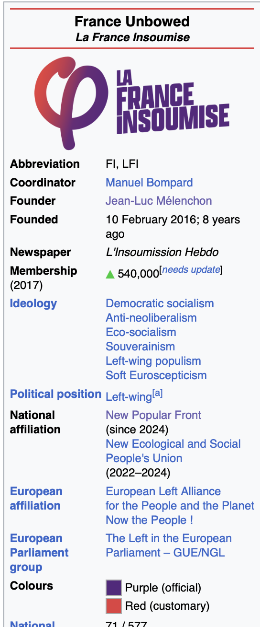Image resolution: width=260 pixels, height=627 pixels.
Task: Follow the Democratic socialism link
Action: [x=160, y=303]
